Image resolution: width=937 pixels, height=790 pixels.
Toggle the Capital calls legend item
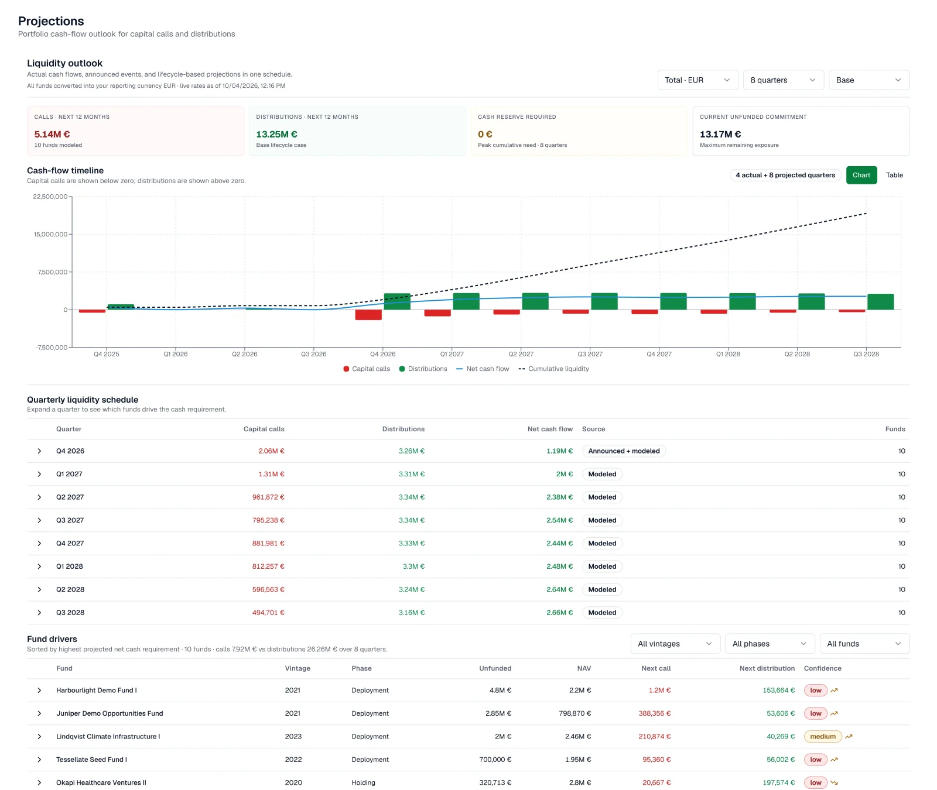(367, 369)
